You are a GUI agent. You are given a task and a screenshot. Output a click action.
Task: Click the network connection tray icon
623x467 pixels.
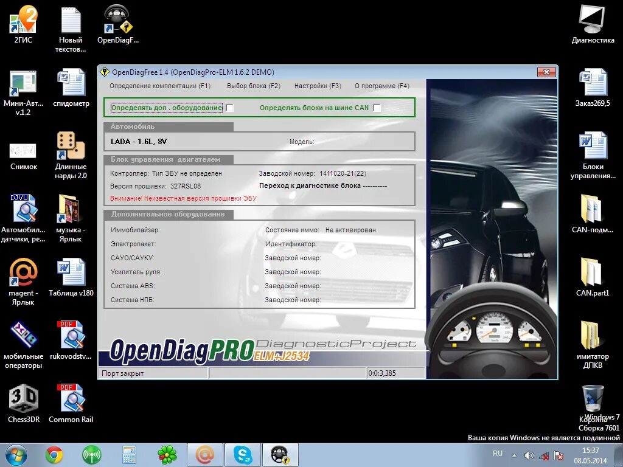point(544,455)
